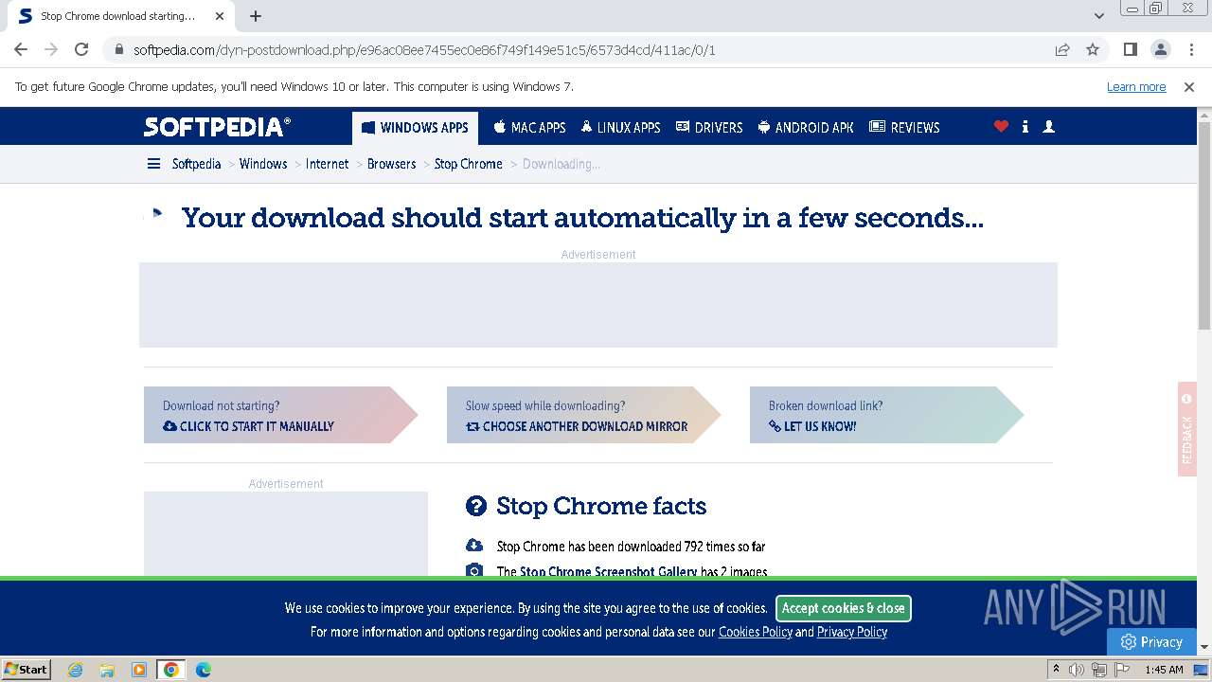Viewport: 1212px width, 682px height.
Task: Open Stop Chrome Screenshot Gallery link
Action: [x=609, y=571]
